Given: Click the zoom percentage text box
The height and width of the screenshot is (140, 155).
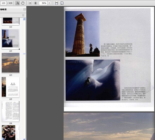Looking at the screenshot, I should (44, 3).
